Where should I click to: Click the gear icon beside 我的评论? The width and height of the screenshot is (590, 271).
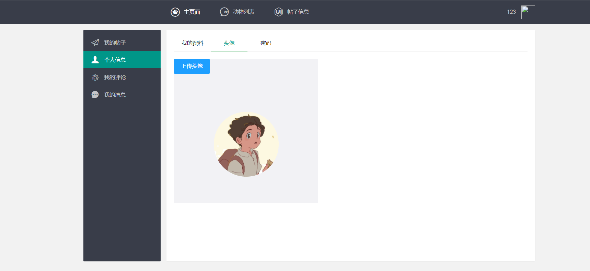(95, 78)
